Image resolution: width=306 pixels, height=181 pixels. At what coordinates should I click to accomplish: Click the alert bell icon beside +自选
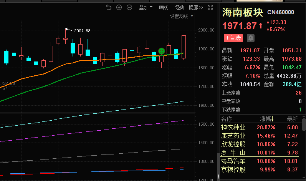pyautogui.click(x=251, y=38)
